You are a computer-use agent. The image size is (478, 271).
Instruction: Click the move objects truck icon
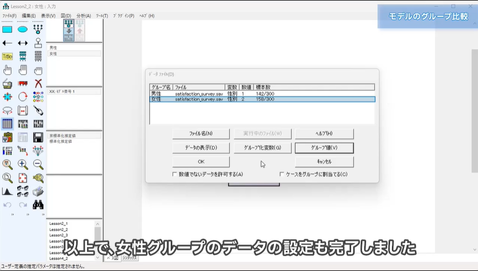pos(23,84)
